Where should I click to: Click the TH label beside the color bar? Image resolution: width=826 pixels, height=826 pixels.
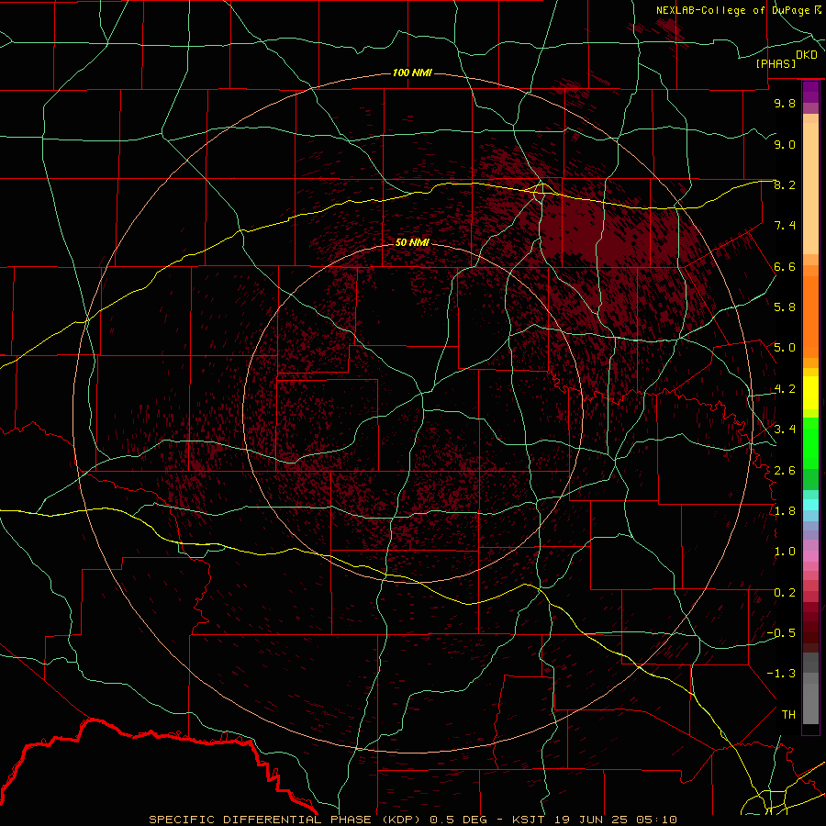coord(788,715)
